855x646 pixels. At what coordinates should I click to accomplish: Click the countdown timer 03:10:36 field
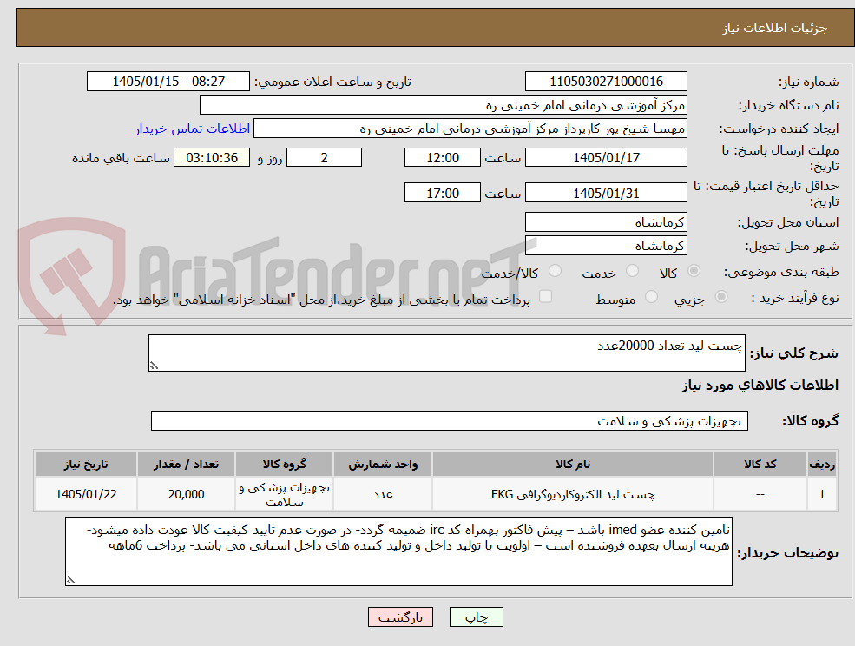(x=212, y=158)
